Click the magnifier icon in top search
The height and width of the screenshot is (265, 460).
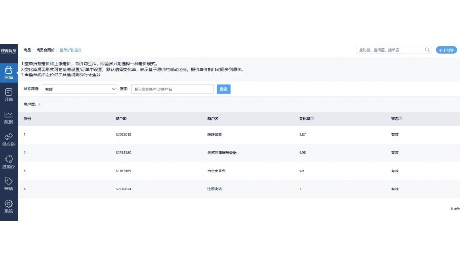click(x=427, y=50)
